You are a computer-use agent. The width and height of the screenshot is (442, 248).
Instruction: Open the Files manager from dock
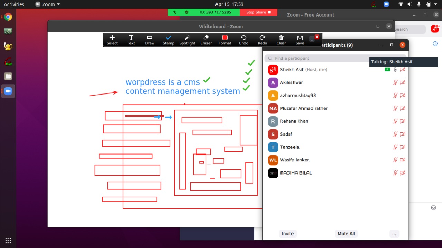8,76
